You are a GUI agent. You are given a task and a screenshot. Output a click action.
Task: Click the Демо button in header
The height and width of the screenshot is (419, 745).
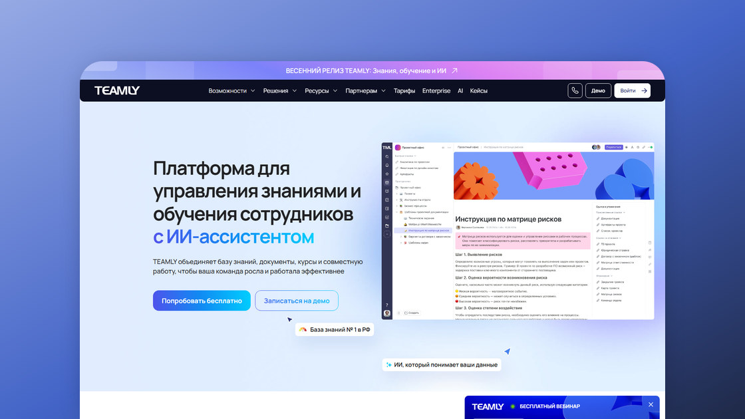598,90
